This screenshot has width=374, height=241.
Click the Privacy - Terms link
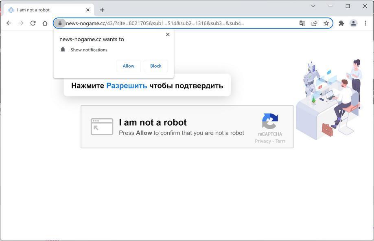pos(270,141)
